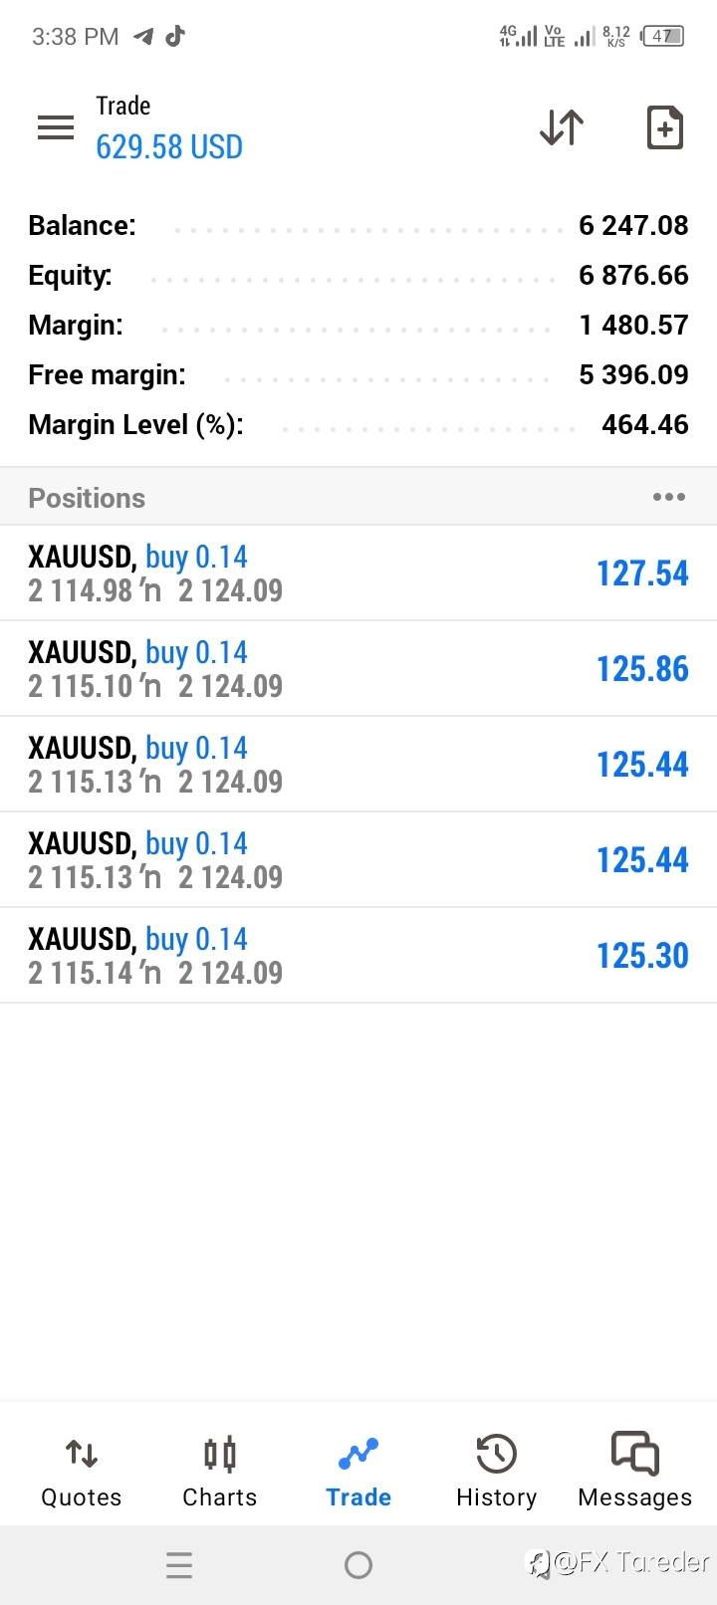Viewport: 717px width, 1605px height.
Task: Open the History tab
Action: 496,1472
